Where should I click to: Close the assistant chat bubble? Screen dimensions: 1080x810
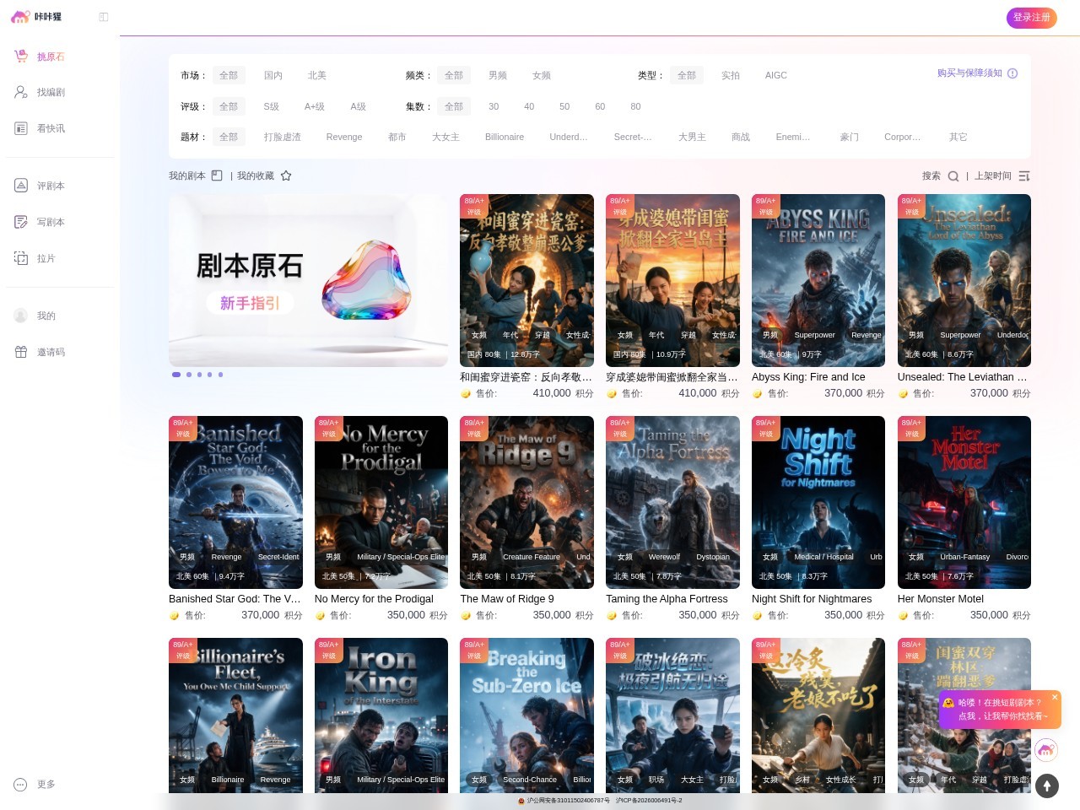(x=1055, y=697)
